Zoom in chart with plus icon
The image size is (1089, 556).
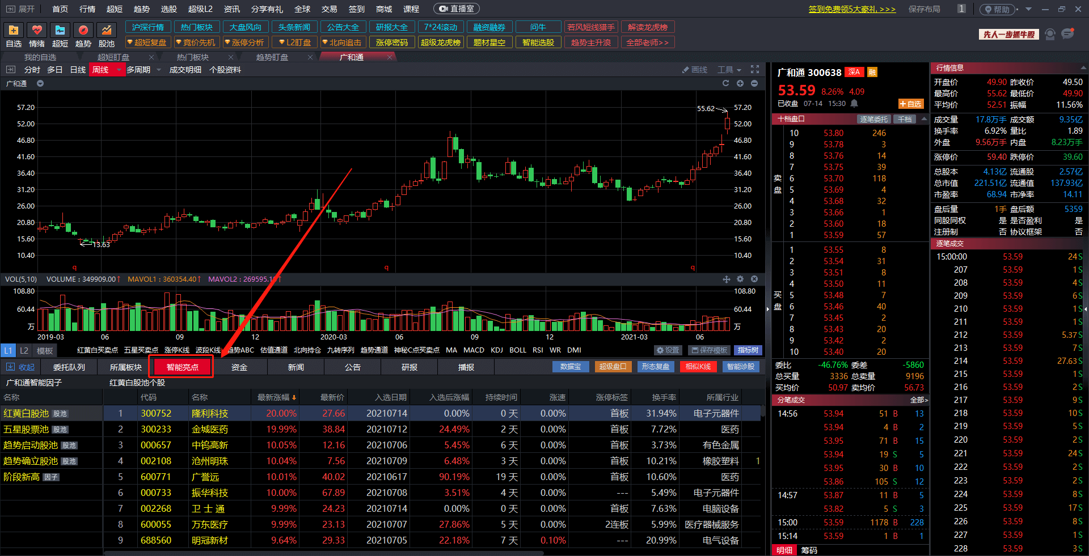[740, 83]
